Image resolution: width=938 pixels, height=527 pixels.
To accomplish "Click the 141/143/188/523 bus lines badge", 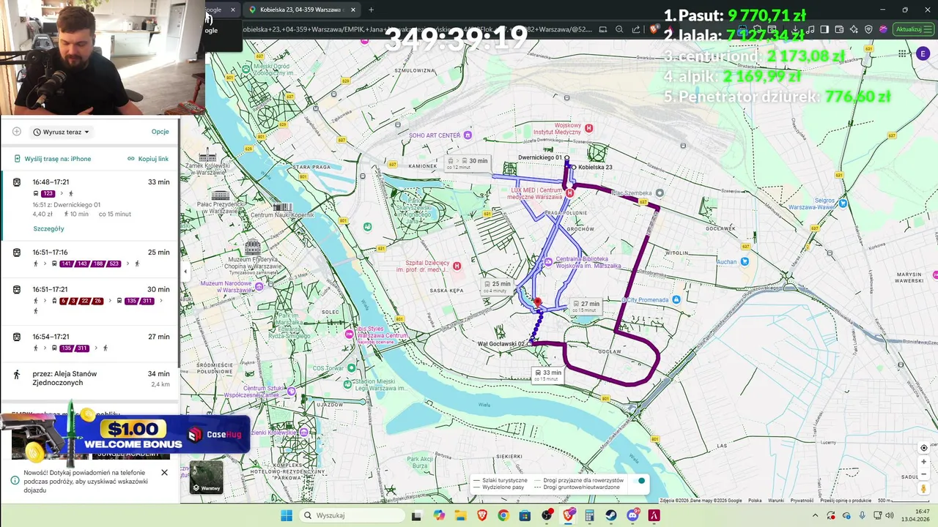I will [90, 263].
